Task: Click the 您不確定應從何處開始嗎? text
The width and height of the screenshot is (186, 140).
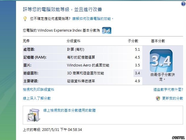Action: pos(50,19)
